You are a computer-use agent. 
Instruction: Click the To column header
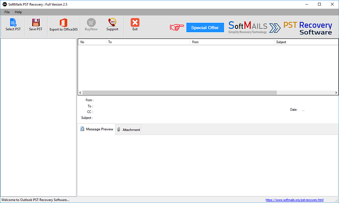click(148, 42)
